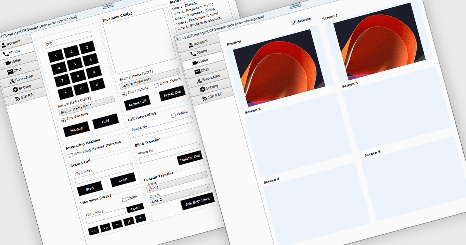Click Start in Record Call
Image resolution: width=466 pixels, height=245 pixels.
click(x=90, y=189)
